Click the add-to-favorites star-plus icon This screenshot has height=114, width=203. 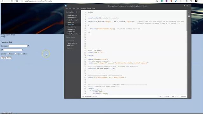pos(157,1)
